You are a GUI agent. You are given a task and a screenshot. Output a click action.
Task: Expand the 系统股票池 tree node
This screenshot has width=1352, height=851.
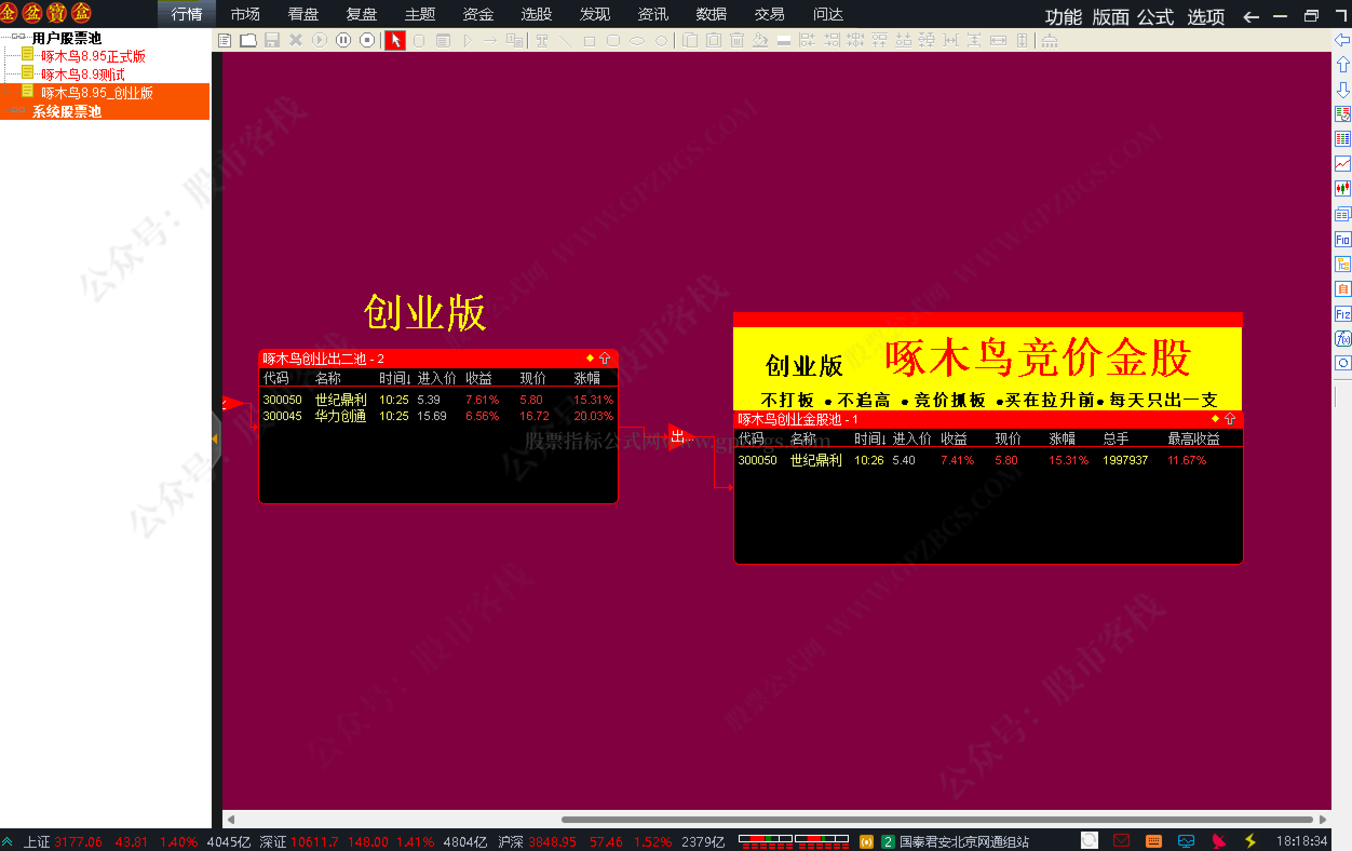coord(18,110)
